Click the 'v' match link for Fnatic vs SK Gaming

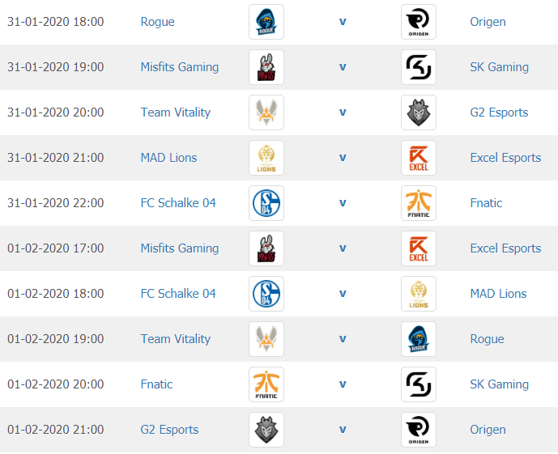click(343, 384)
